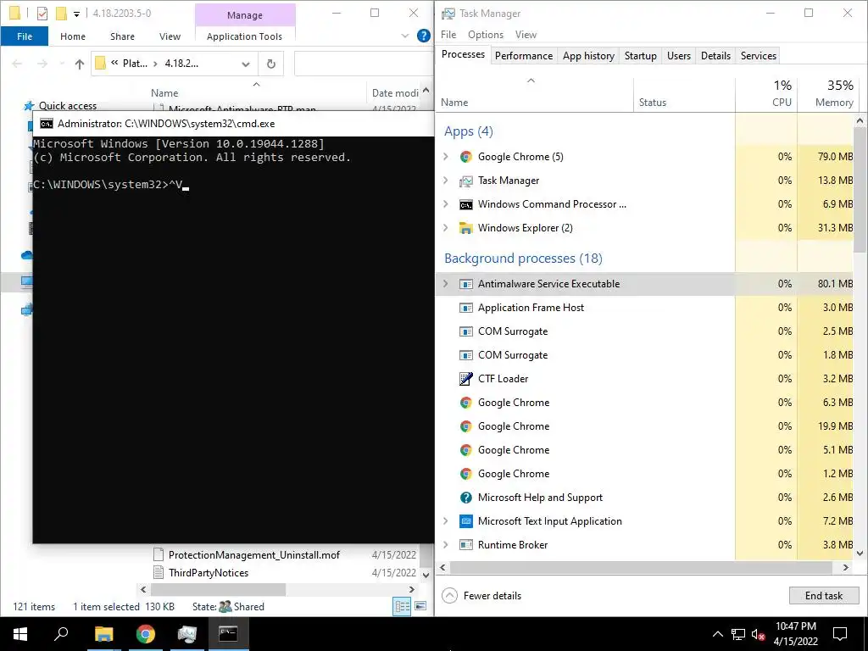Click the CTF Loader pen icon
This screenshot has width=868, height=651.
point(466,379)
